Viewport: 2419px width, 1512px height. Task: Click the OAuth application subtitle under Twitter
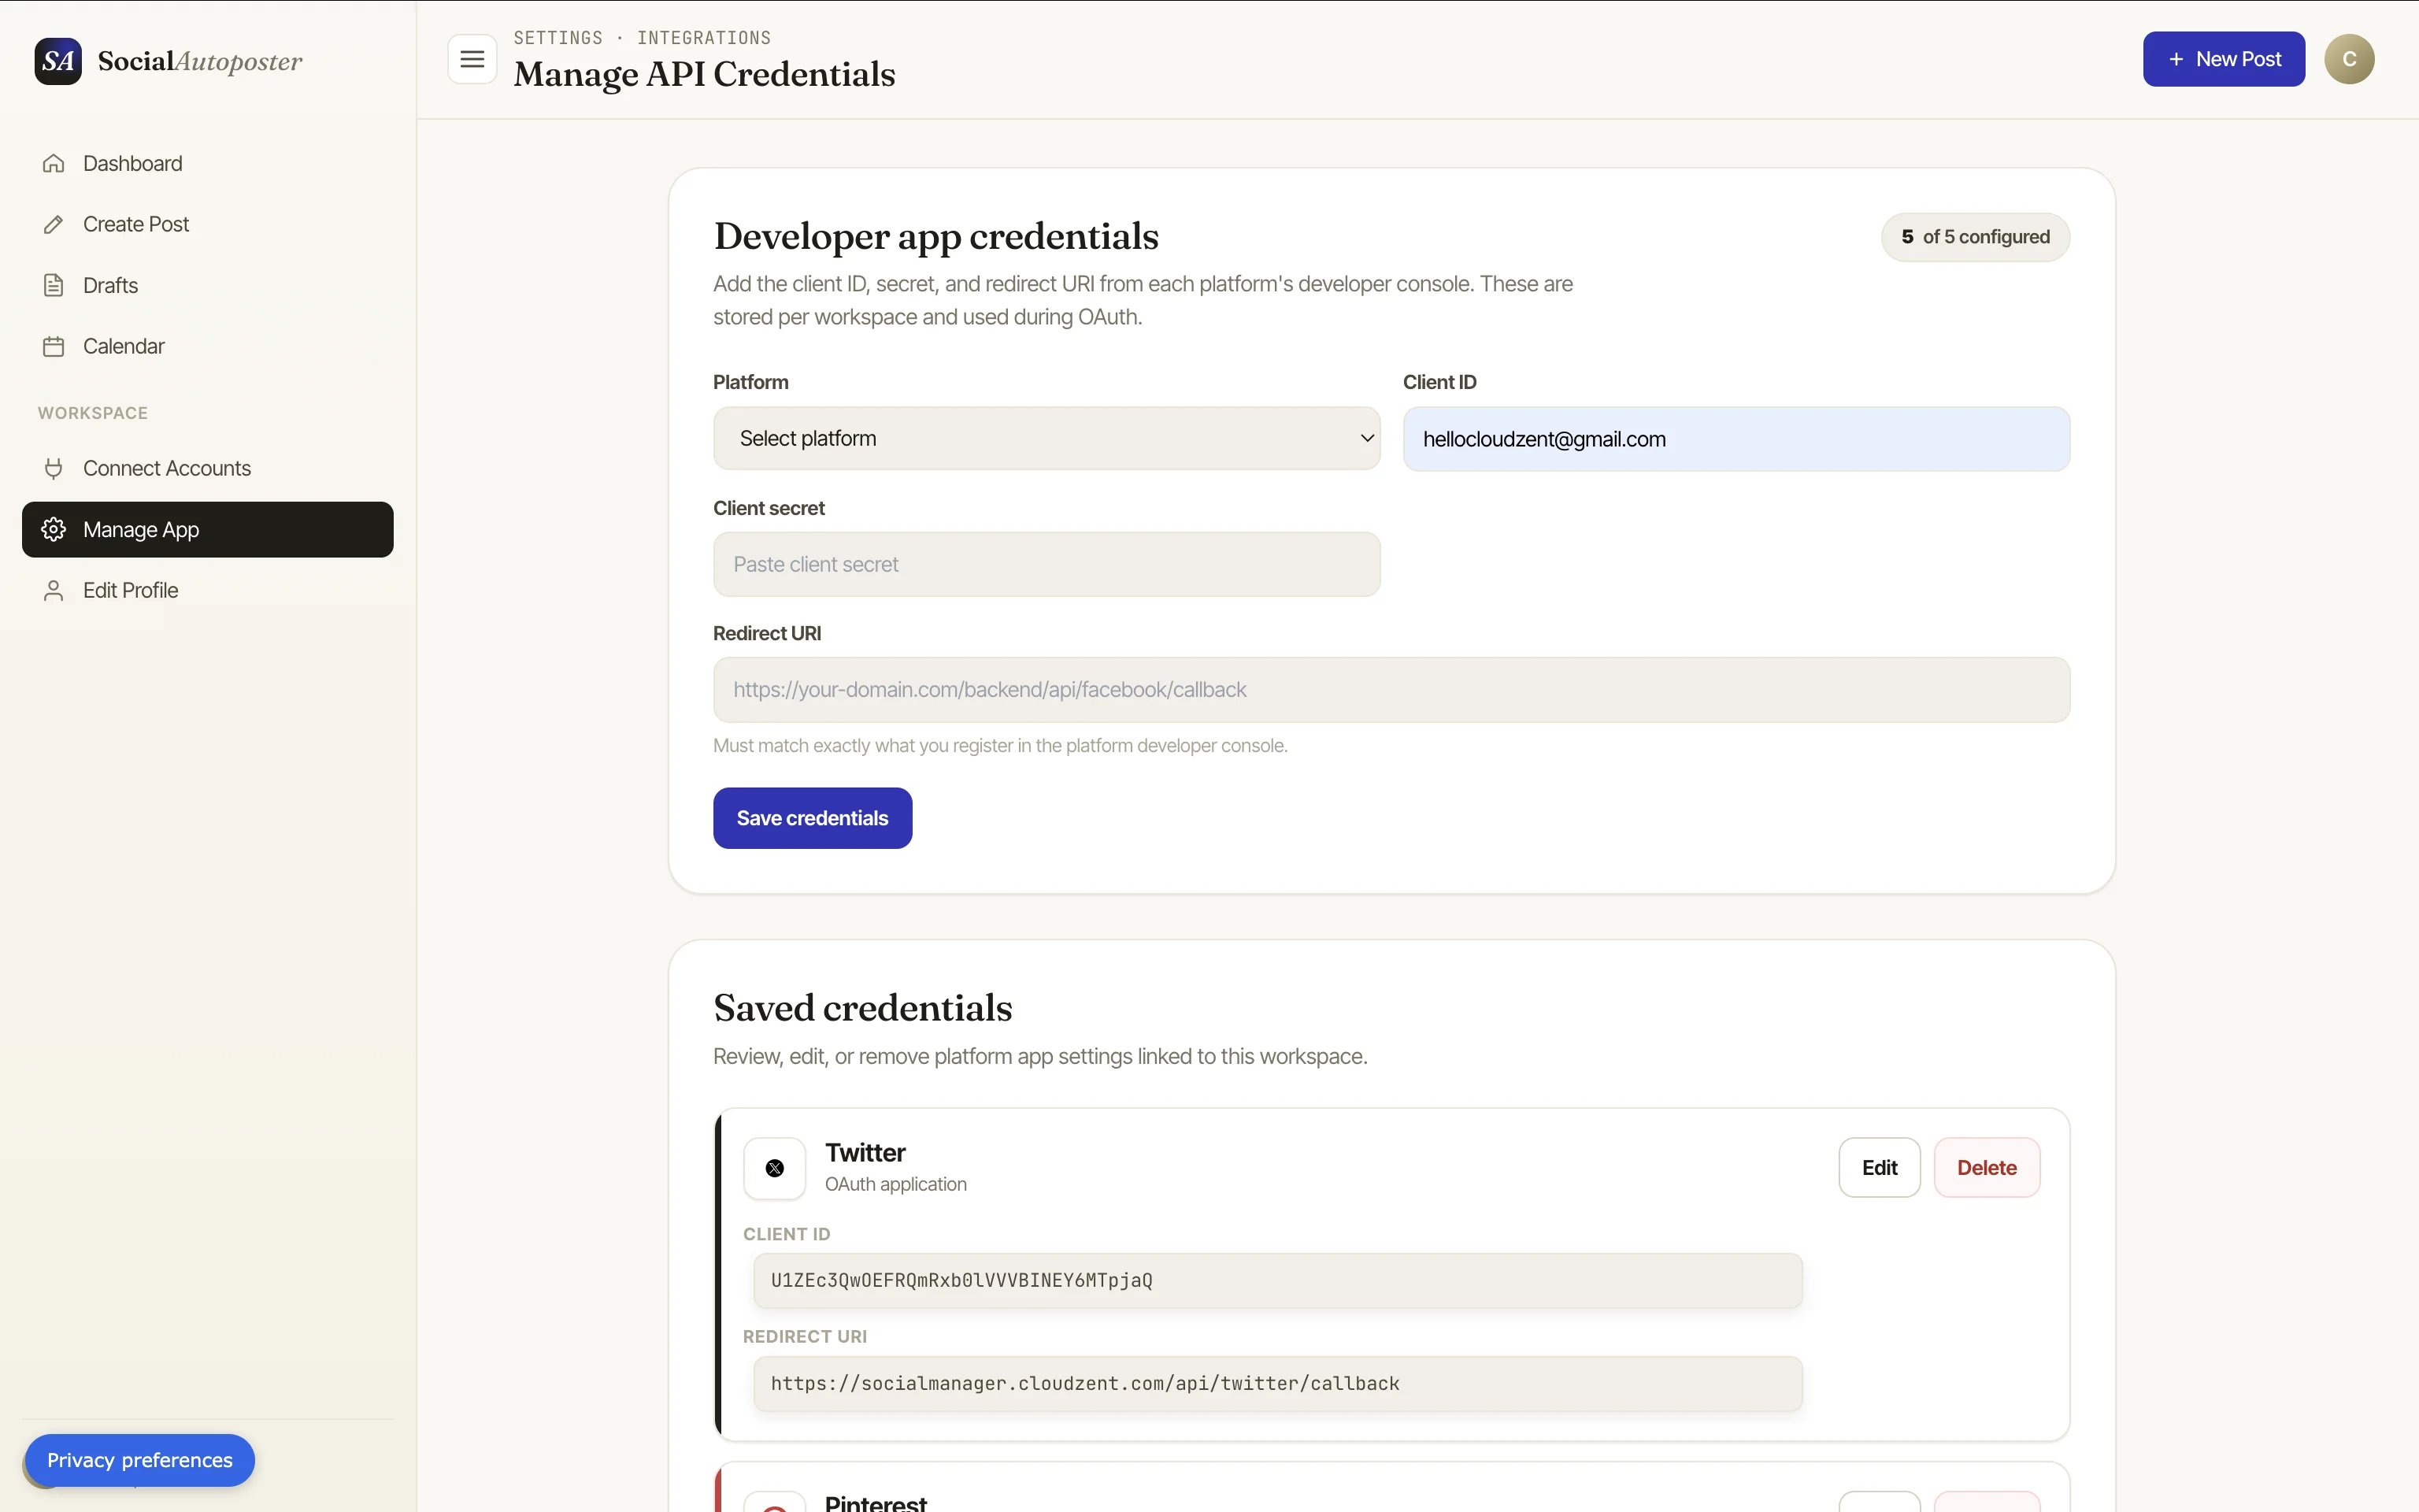895,1184
